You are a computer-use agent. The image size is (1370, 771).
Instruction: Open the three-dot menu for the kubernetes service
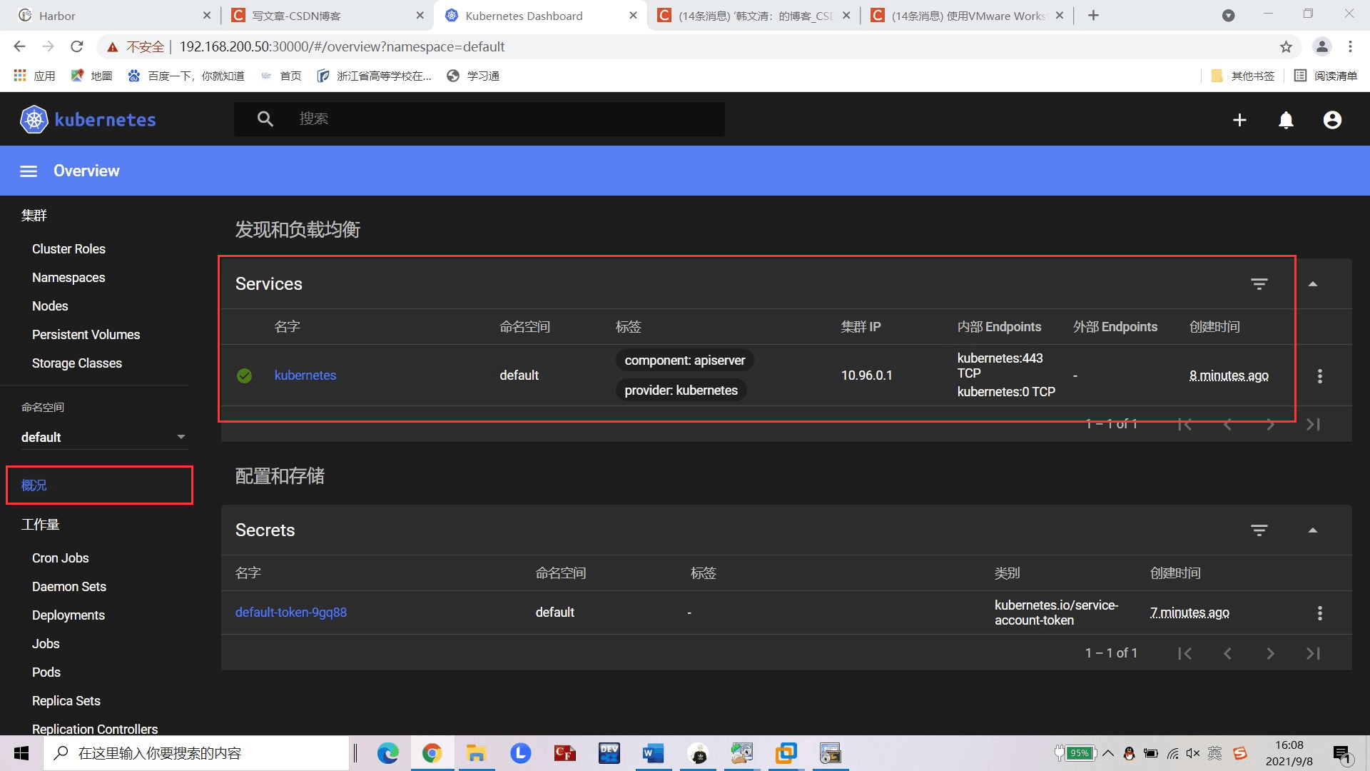(x=1320, y=376)
